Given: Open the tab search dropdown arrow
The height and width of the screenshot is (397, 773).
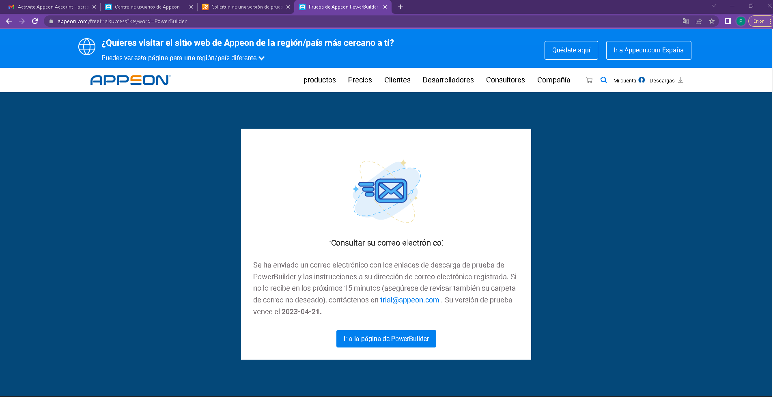Looking at the screenshot, I should point(714,6).
